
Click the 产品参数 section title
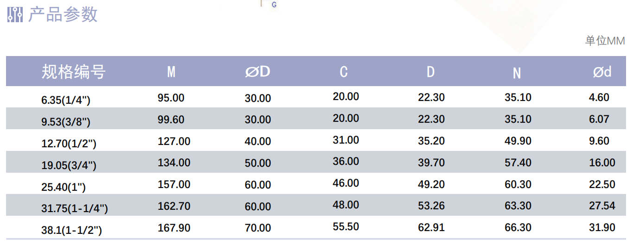click(63, 14)
